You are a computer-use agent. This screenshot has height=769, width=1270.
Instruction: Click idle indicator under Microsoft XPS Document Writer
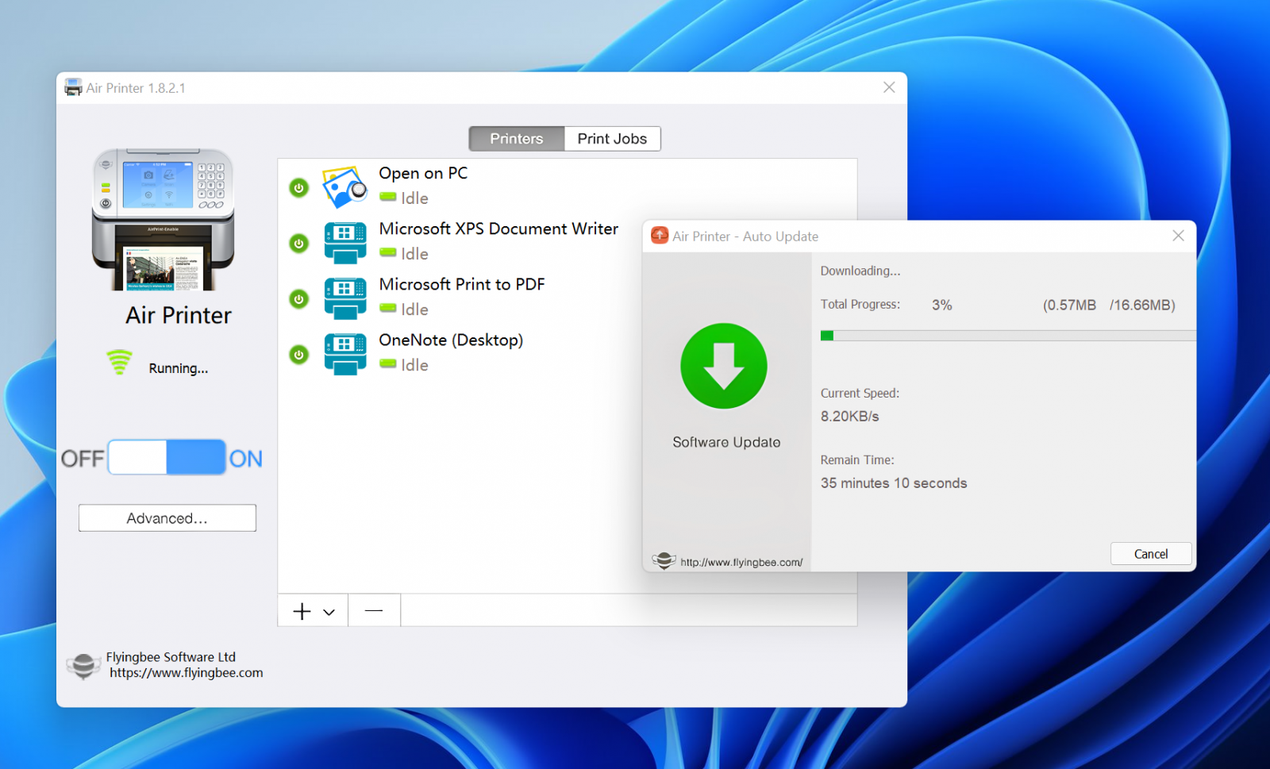pyautogui.click(x=387, y=252)
